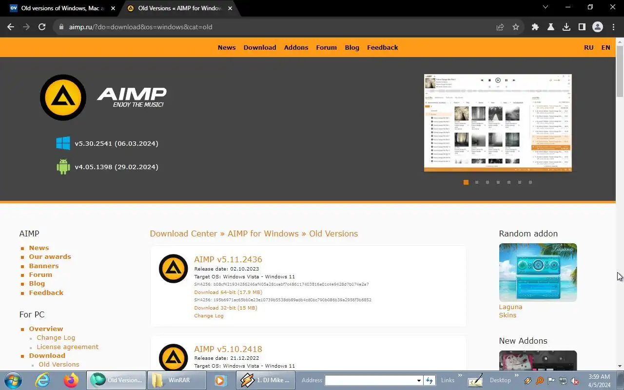
Task: Click the orange magnifier tray icon
Action: click(x=540, y=381)
